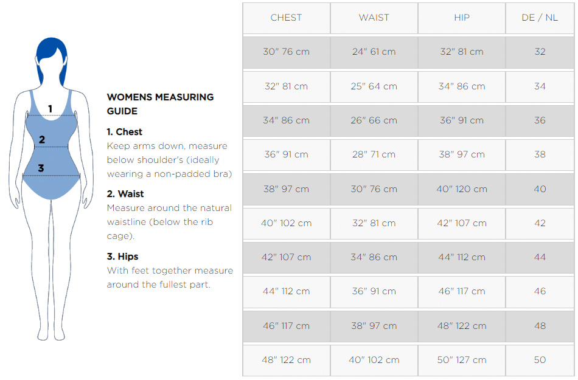The height and width of the screenshot is (380, 578).
Task: Click the '3. Hips' instruction heading
Action: click(123, 257)
